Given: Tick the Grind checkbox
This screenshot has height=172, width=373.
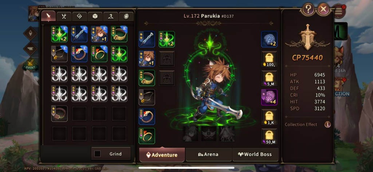Looking at the screenshot, I should (97, 154).
